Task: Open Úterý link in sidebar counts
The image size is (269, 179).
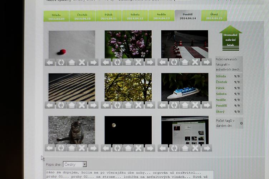Action: [x=220, y=112]
